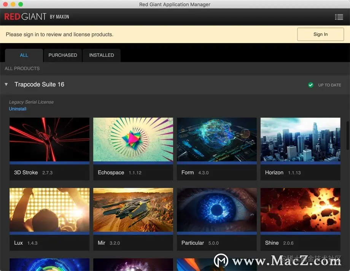Click the 3D Stroke product name
350x271 pixels.
26,172
